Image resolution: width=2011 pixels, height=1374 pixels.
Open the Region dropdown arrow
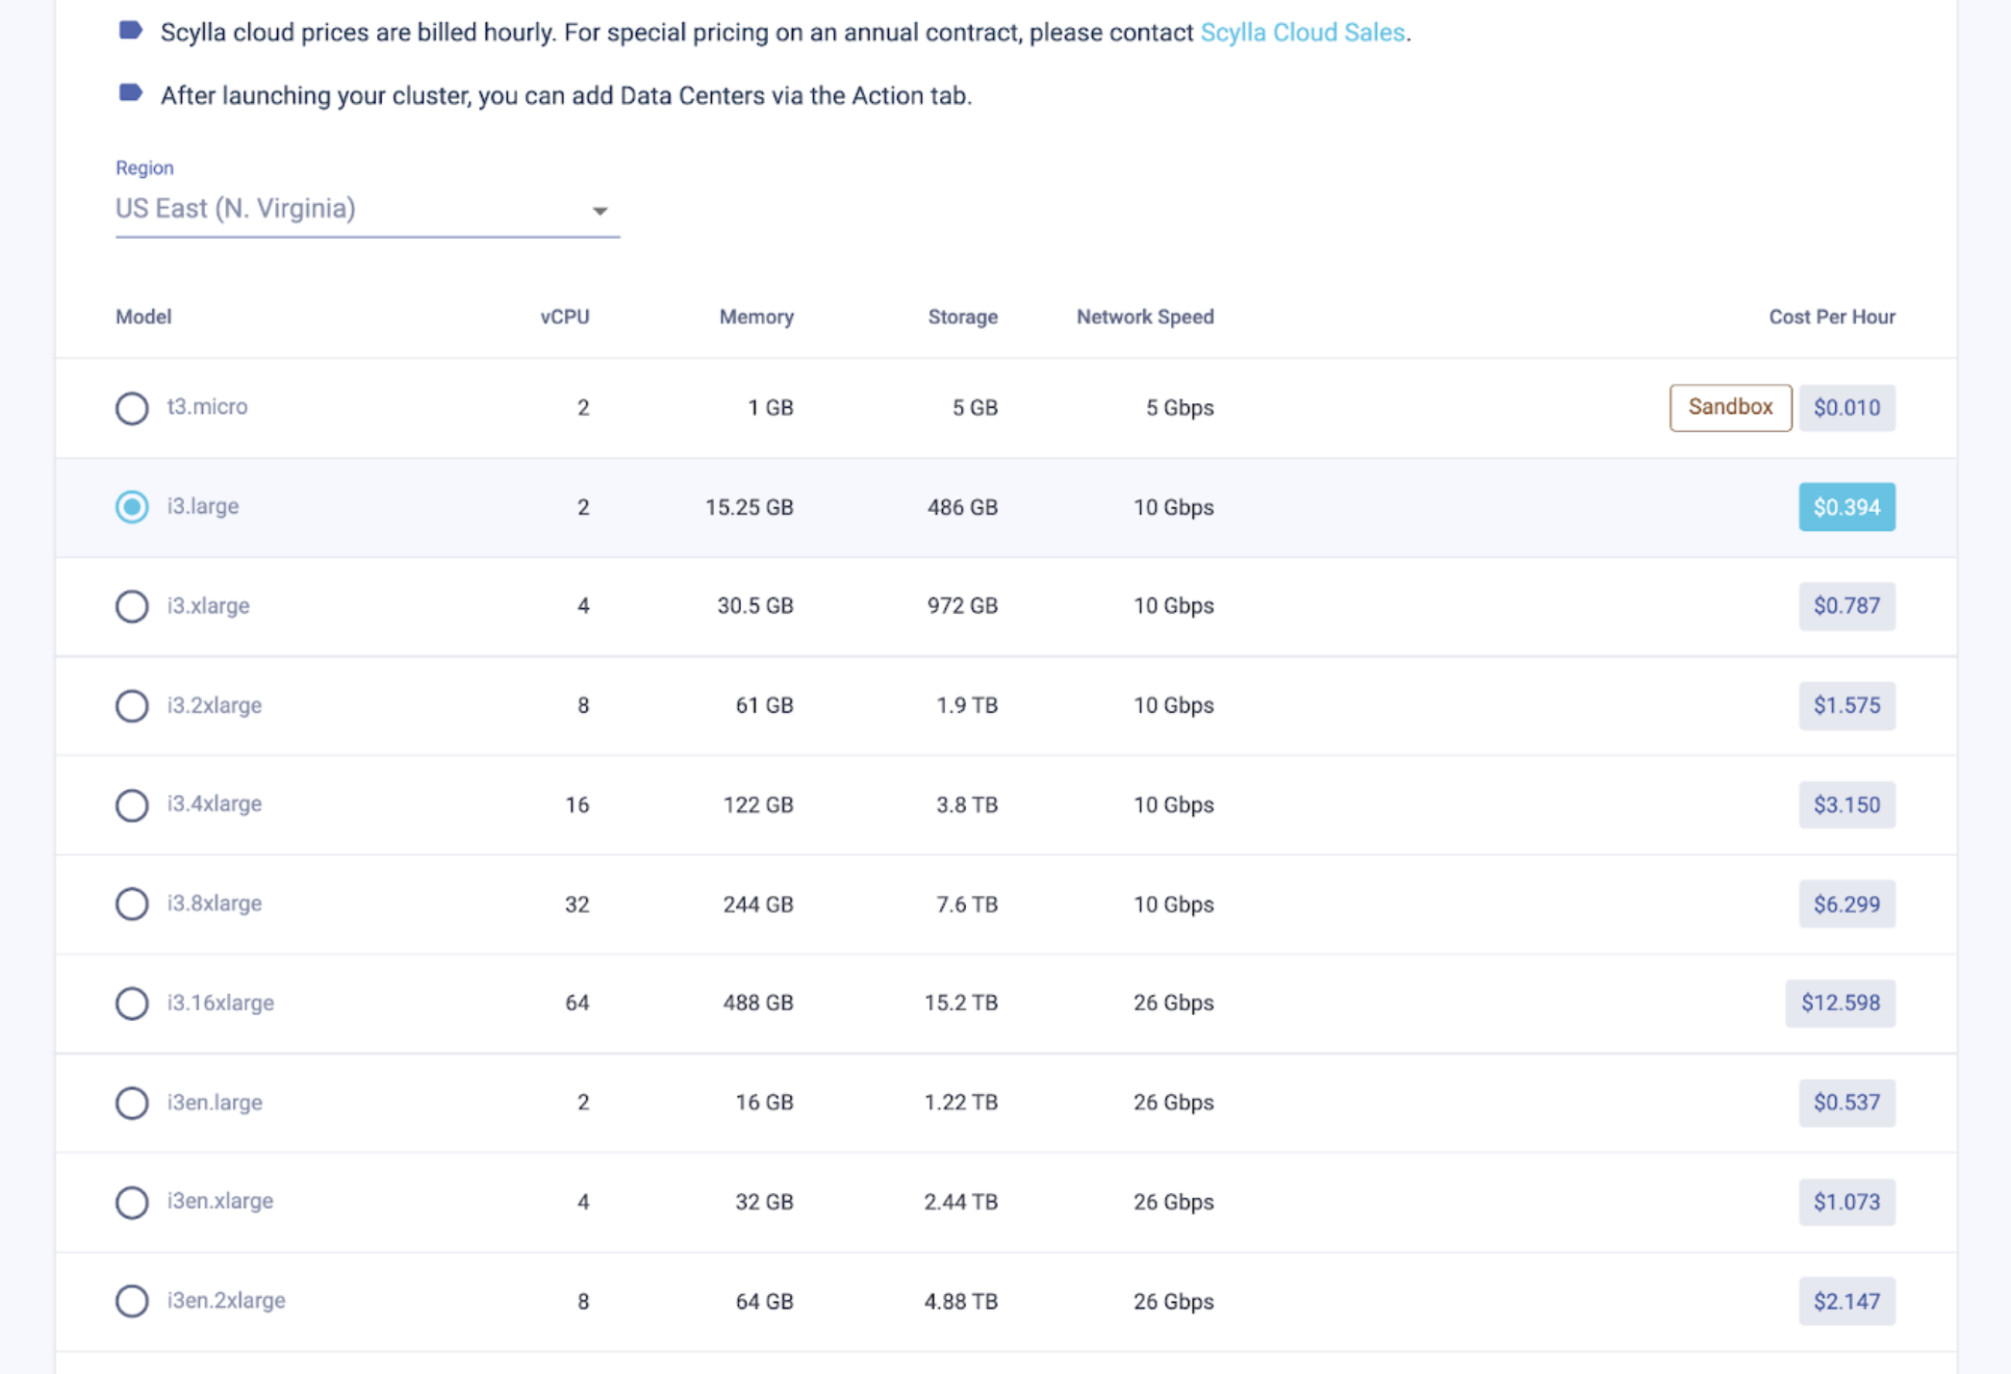pyautogui.click(x=599, y=211)
